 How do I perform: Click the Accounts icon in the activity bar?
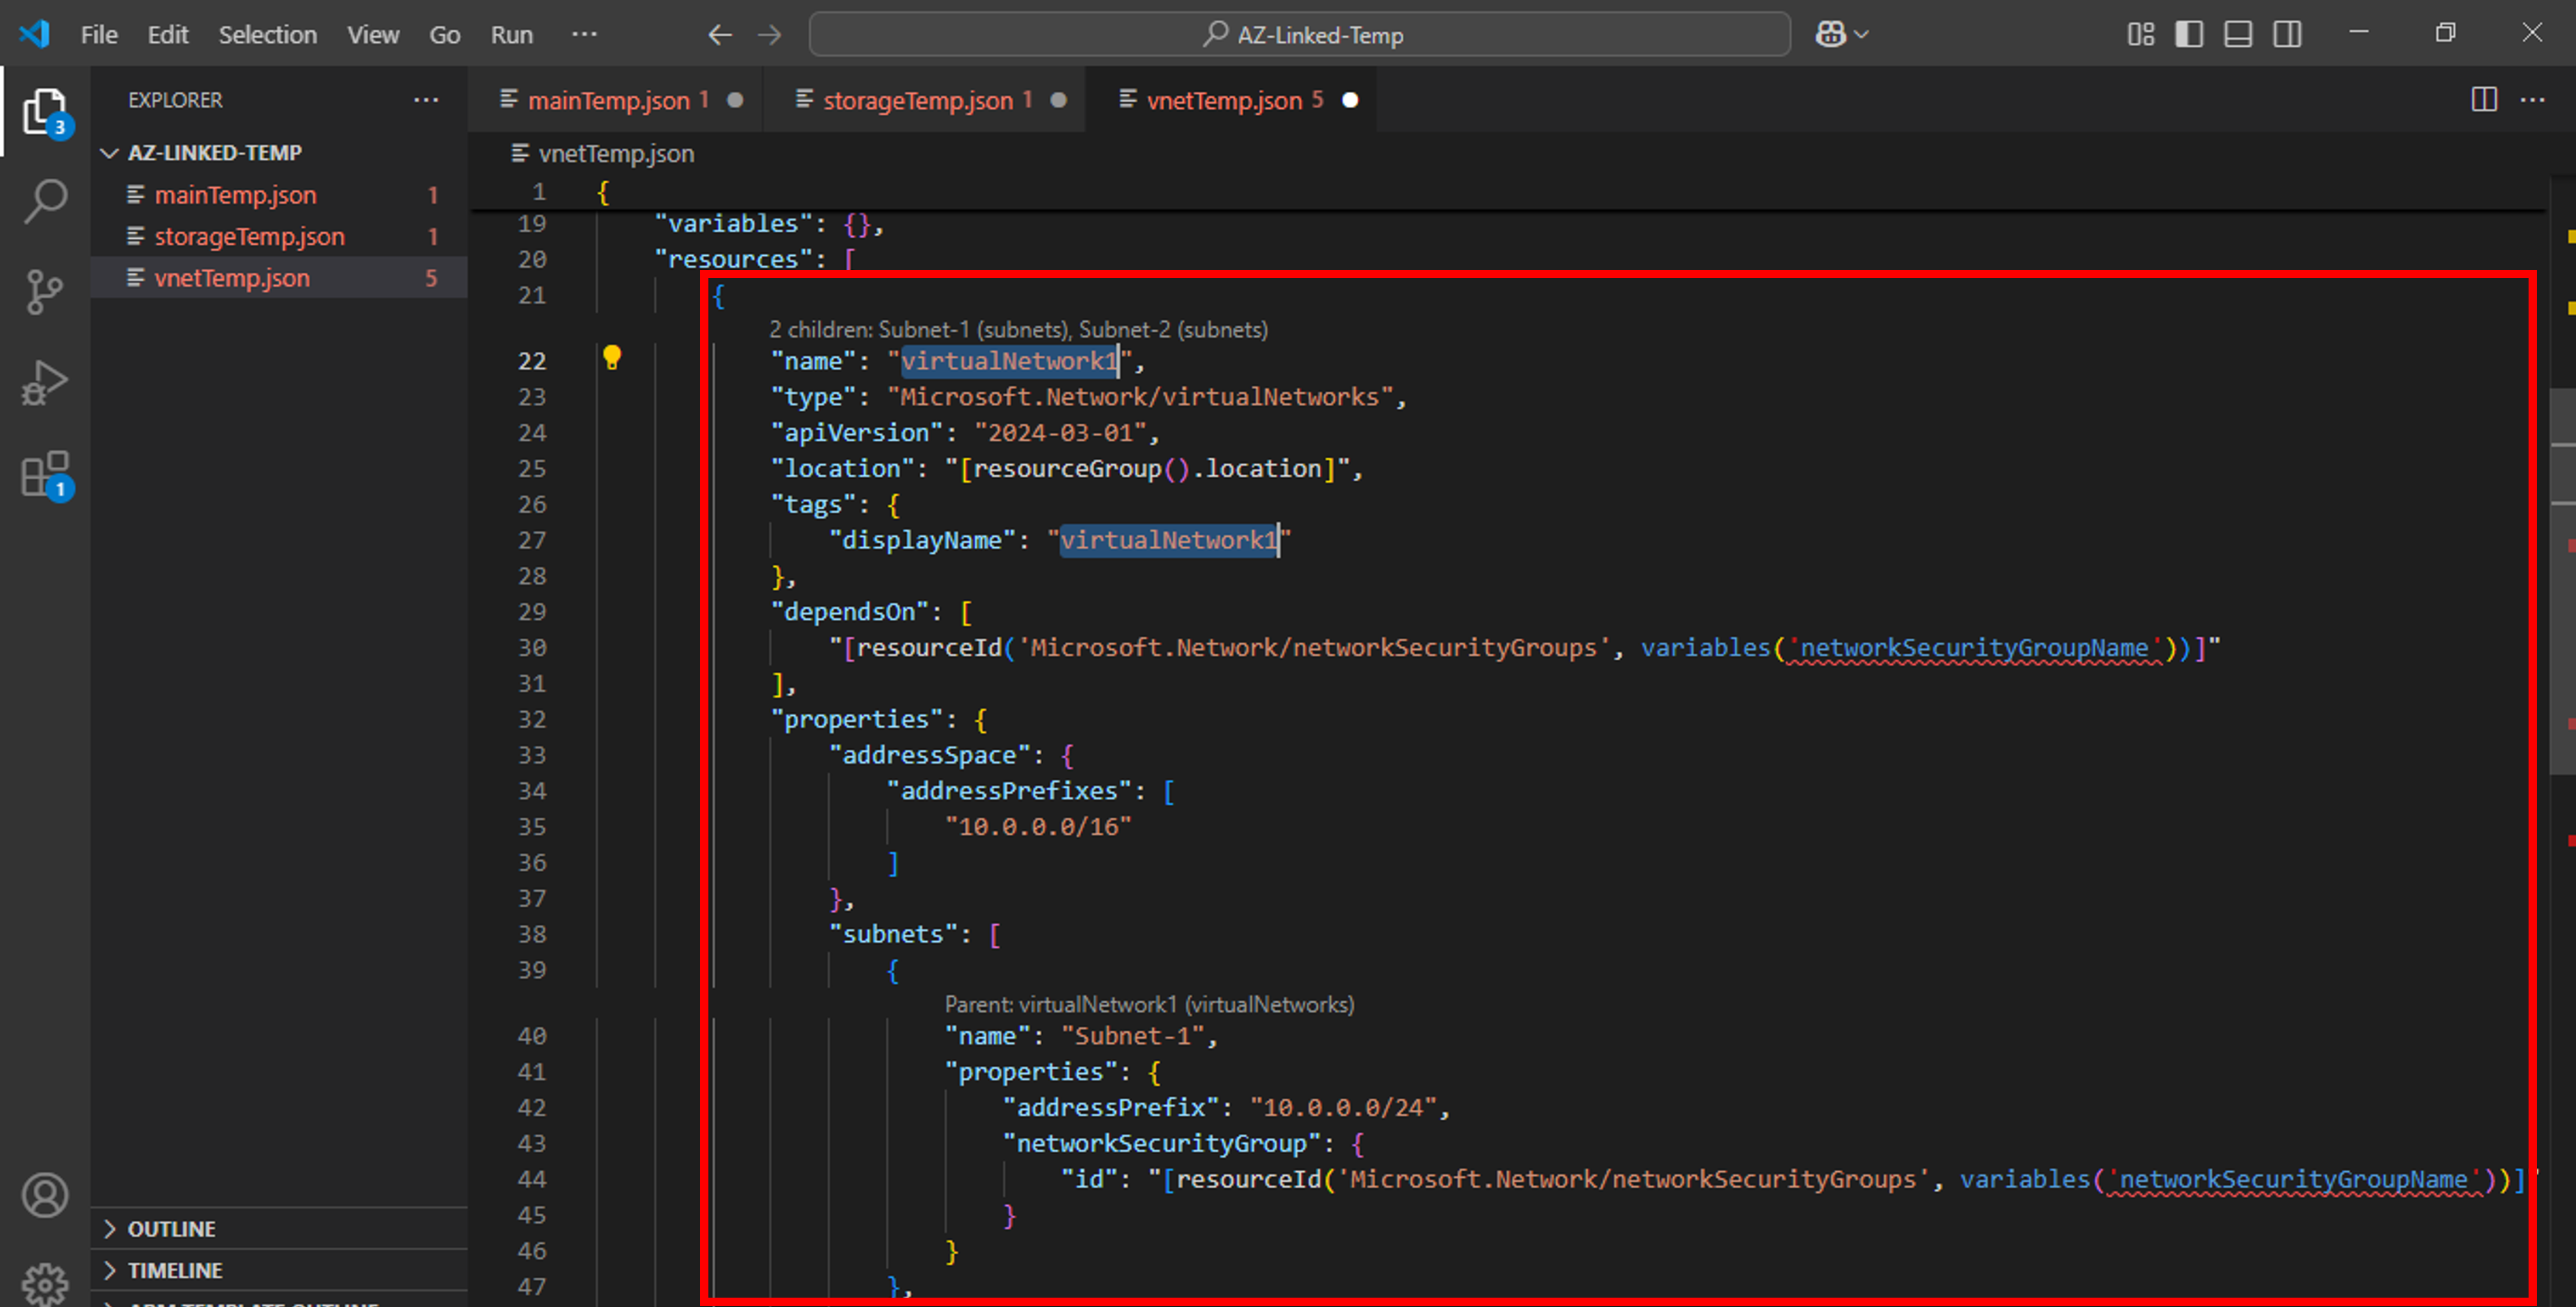point(44,1194)
